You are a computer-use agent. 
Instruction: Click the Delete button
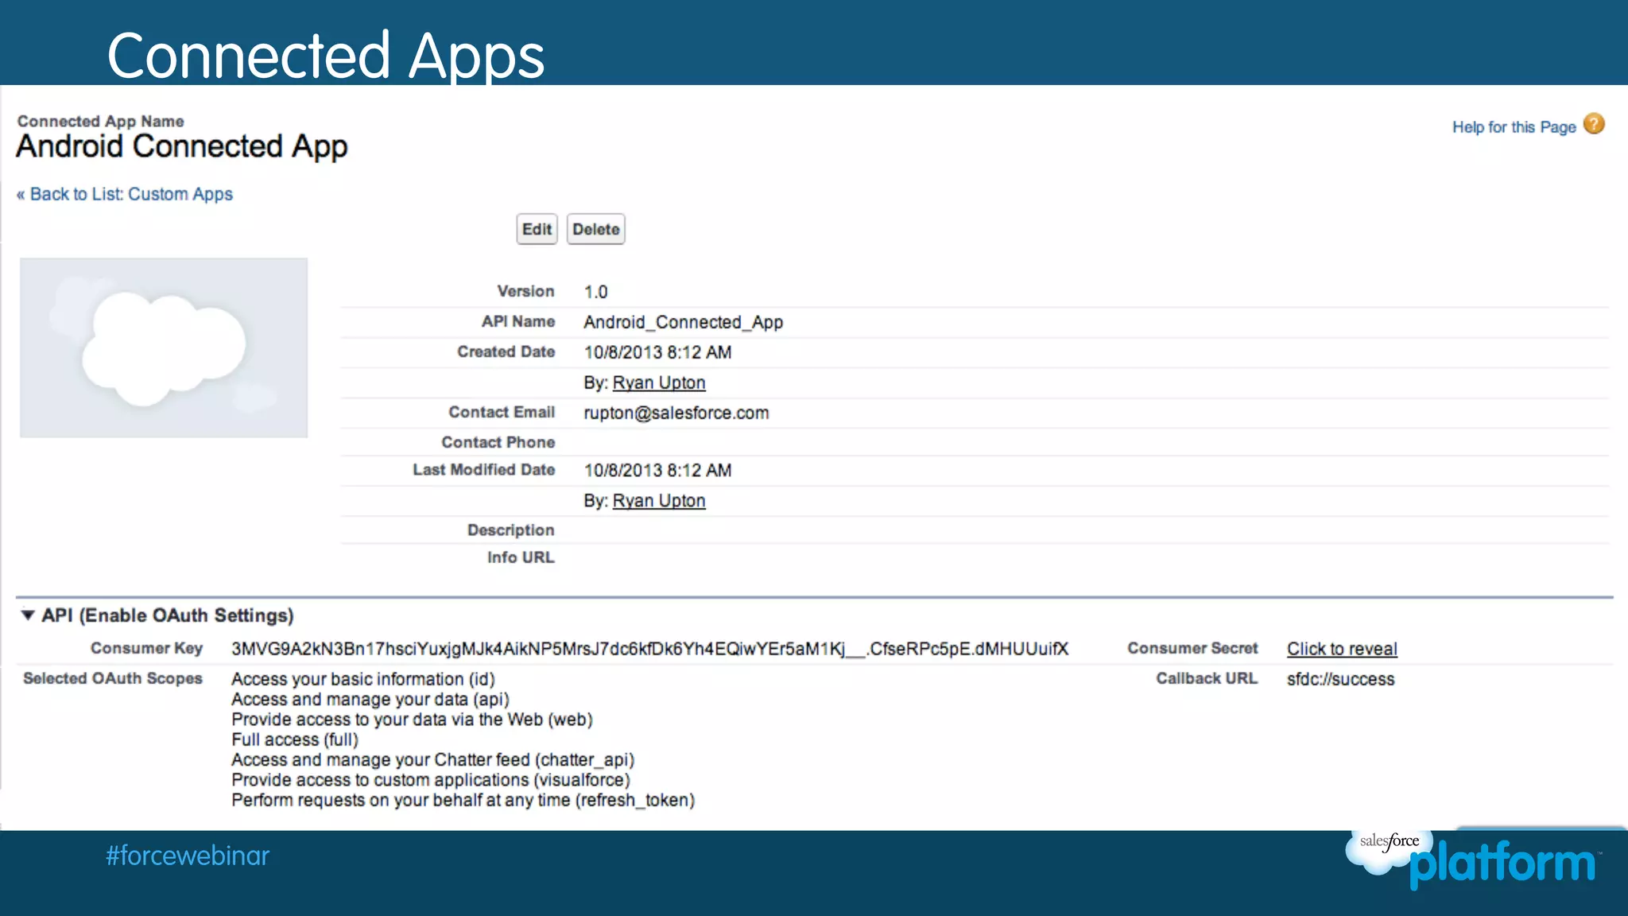pyautogui.click(x=595, y=229)
